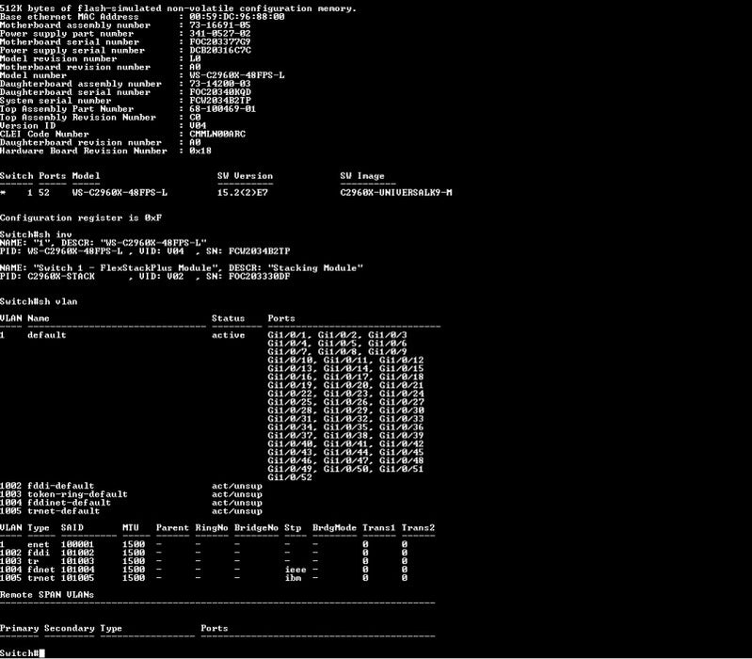Select motherboard assembly number 73-16691-05
The height and width of the screenshot is (659, 752).
click(x=219, y=24)
